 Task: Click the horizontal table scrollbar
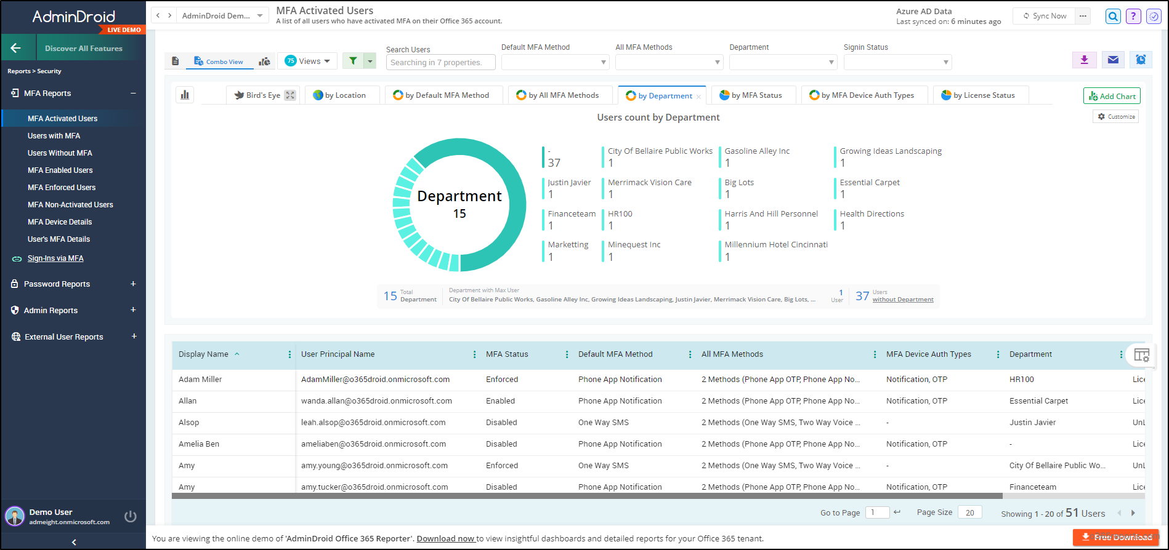coord(587,496)
